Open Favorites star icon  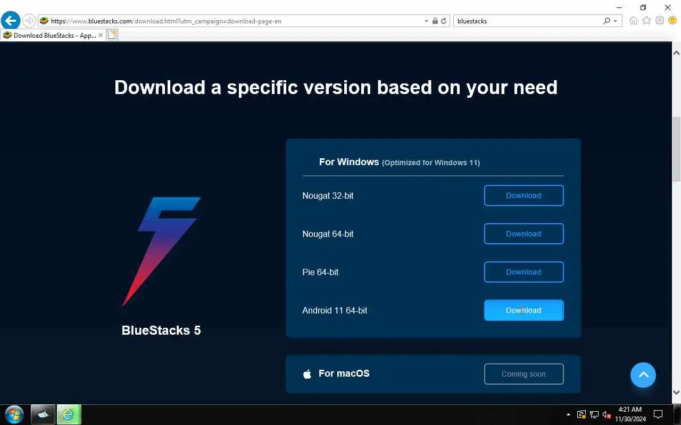pyautogui.click(x=646, y=21)
